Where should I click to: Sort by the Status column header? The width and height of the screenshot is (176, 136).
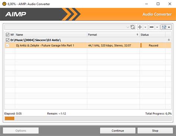[x=153, y=35]
